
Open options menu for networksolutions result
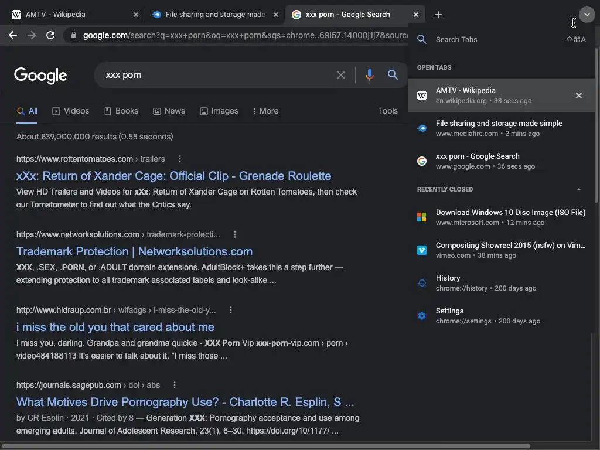[x=235, y=234]
